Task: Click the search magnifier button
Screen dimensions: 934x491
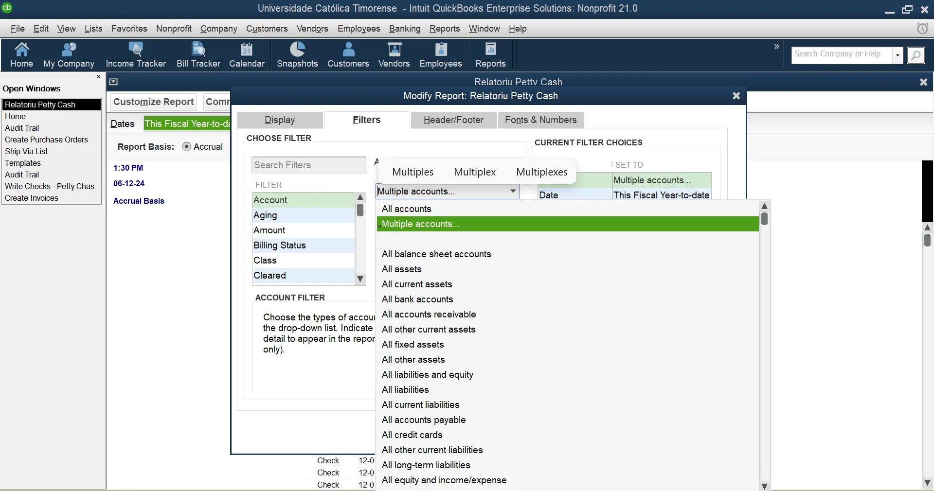Action: coord(916,55)
